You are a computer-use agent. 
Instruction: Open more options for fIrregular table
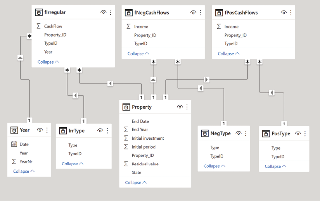[111, 12]
